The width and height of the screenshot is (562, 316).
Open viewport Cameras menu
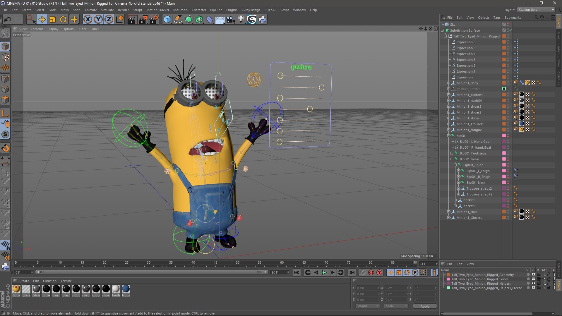pyautogui.click(x=37, y=29)
